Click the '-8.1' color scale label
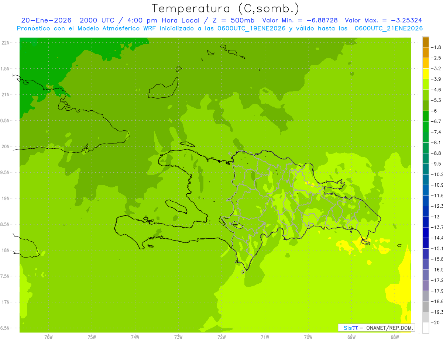The image size is (443, 342). [x=436, y=142]
